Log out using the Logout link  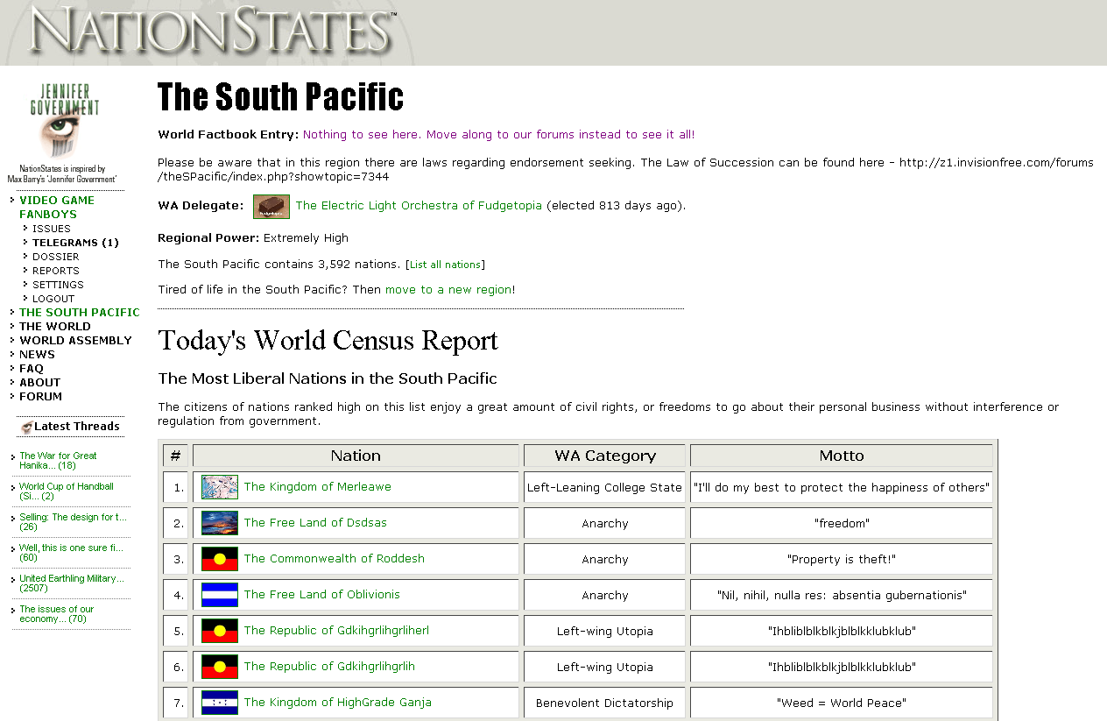(x=53, y=299)
